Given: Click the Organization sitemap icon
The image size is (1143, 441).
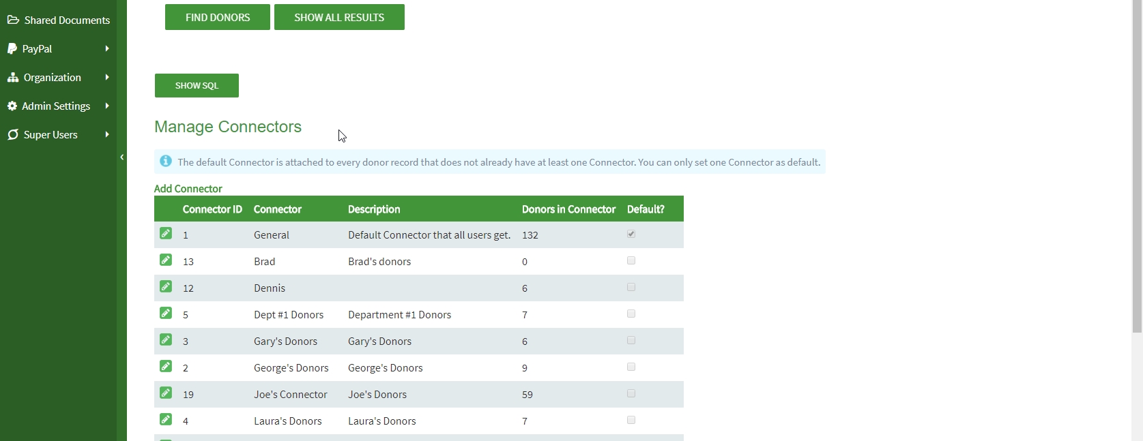Looking at the screenshot, I should pyautogui.click(x=13, y=77).
